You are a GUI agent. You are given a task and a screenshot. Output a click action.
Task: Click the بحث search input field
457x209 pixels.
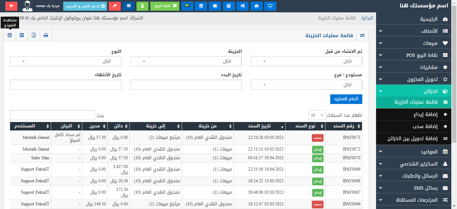(x=53, y=115)
